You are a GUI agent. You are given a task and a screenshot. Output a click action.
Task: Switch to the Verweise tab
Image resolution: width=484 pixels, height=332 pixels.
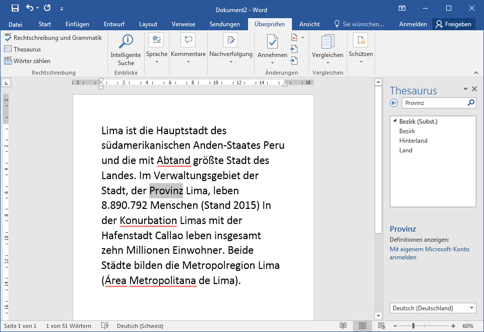[x=184, y=24]
